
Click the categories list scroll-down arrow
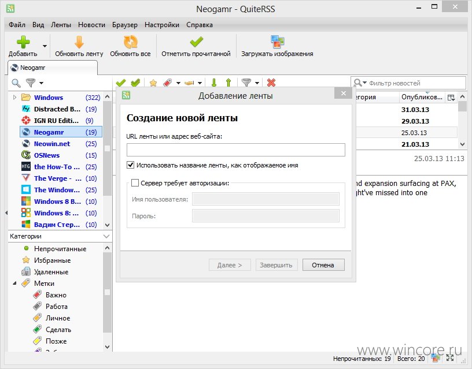coord(107,346)
